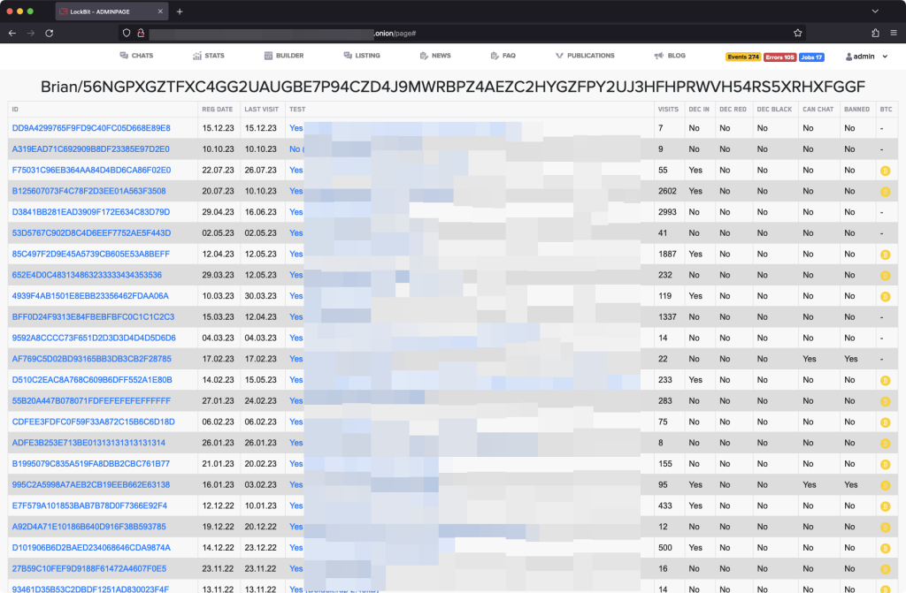The image size is (906, 593).
Task: Open ID link DD9A4299765F9FD9C40FC05D668E89E8
Action: pos(91,128)
